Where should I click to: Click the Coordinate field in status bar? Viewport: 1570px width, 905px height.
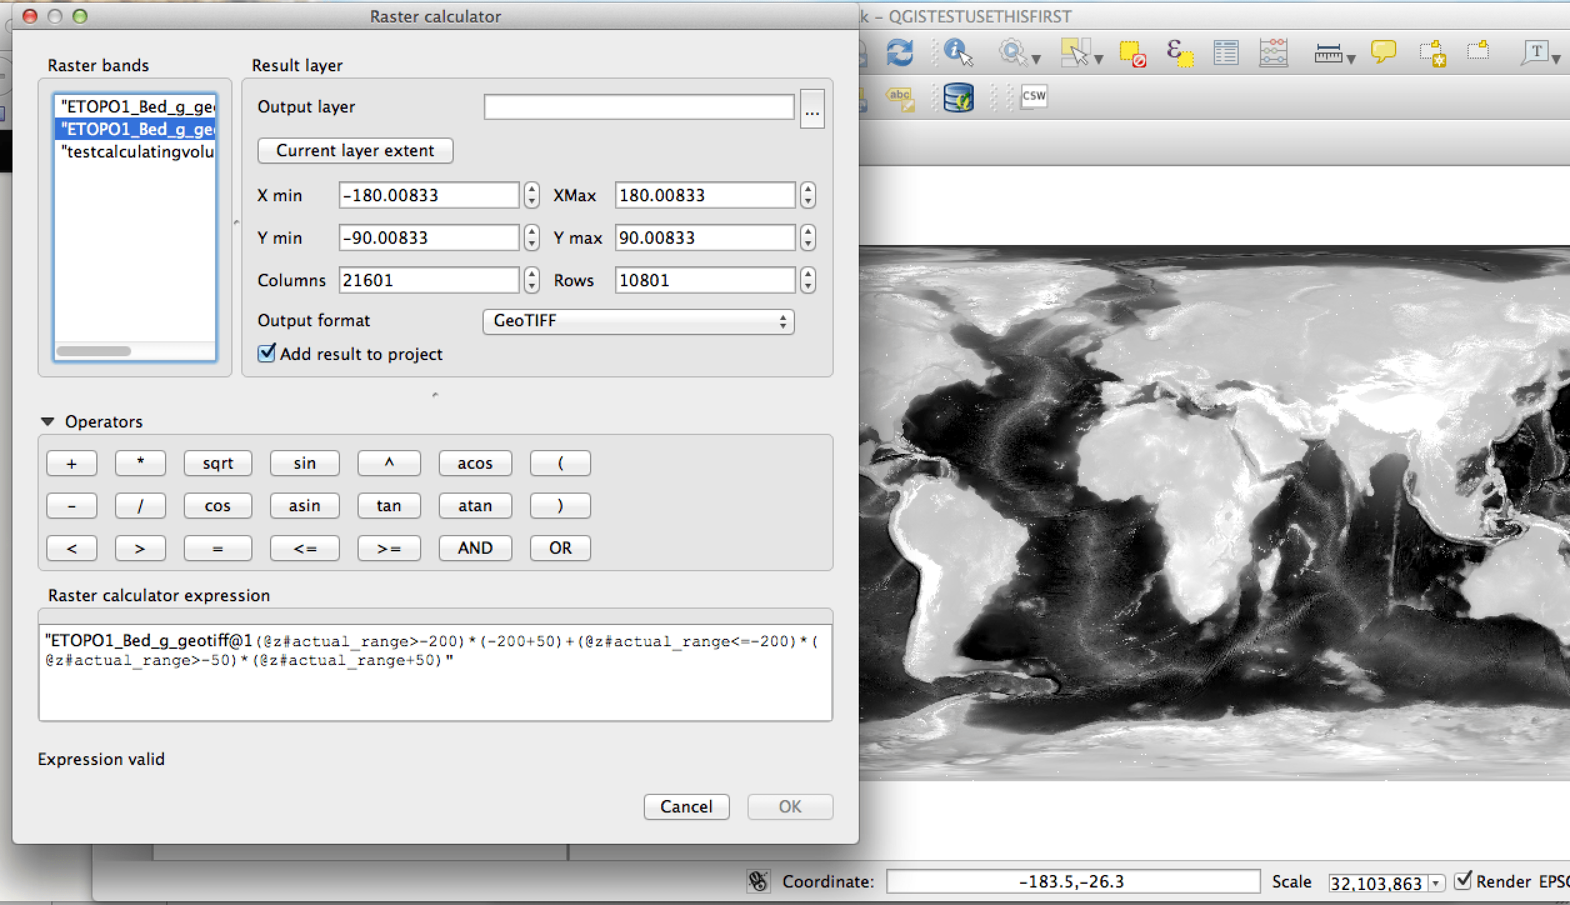tap(1073, 881)
